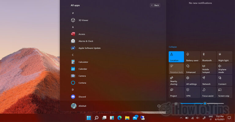Click the power button icon
The width and height of the screenshot is (235, 122).
(159, 106)
